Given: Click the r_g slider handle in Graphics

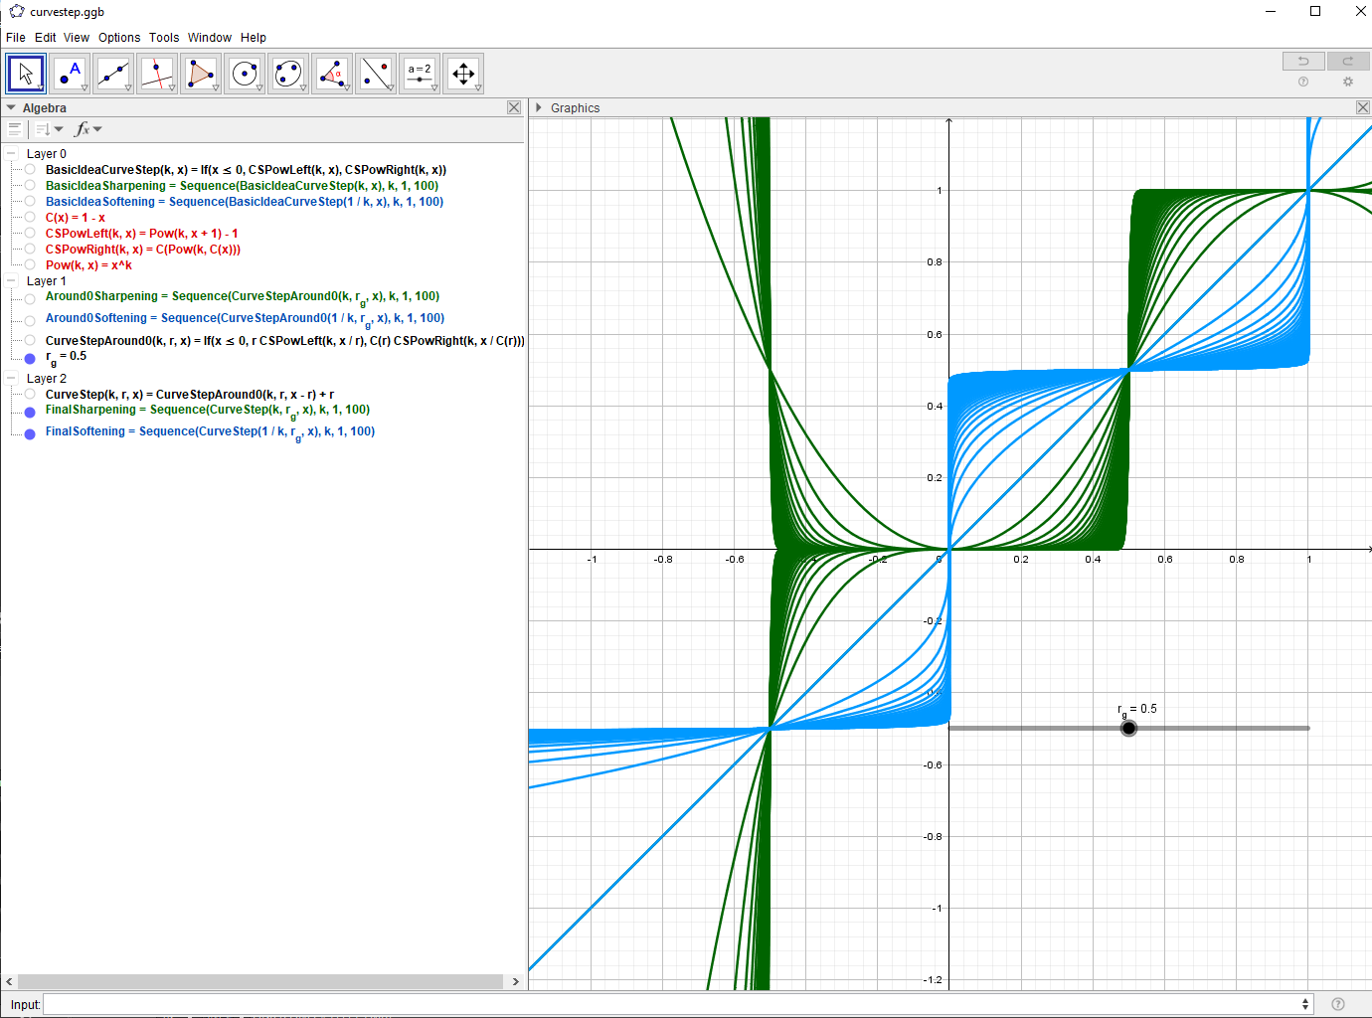Looking at the screenshot, I should click(x=1128, y=729).
